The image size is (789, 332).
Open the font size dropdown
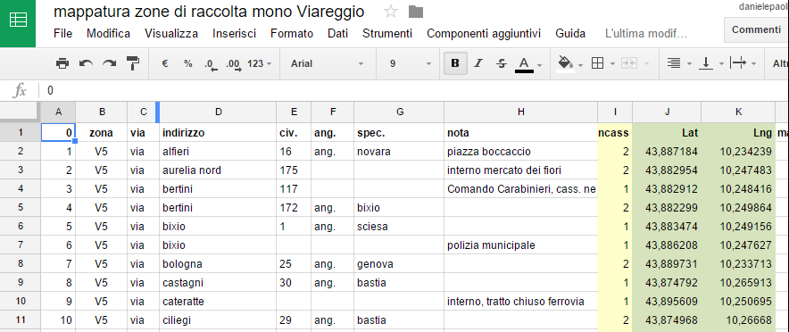pos(410,64)
